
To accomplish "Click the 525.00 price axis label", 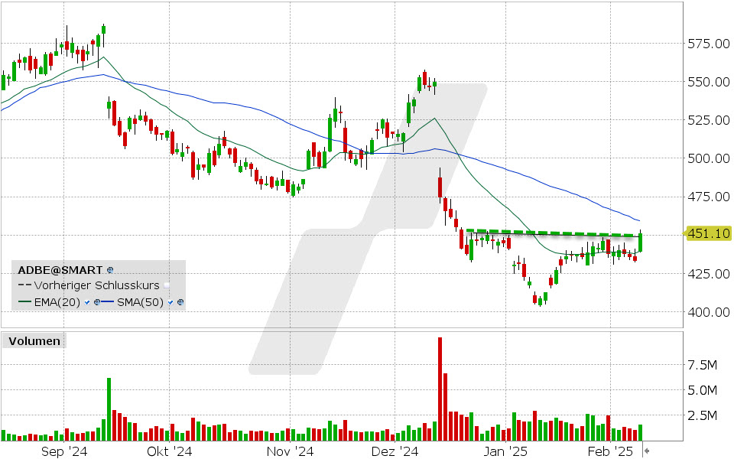I will click(x=708, y=120).
